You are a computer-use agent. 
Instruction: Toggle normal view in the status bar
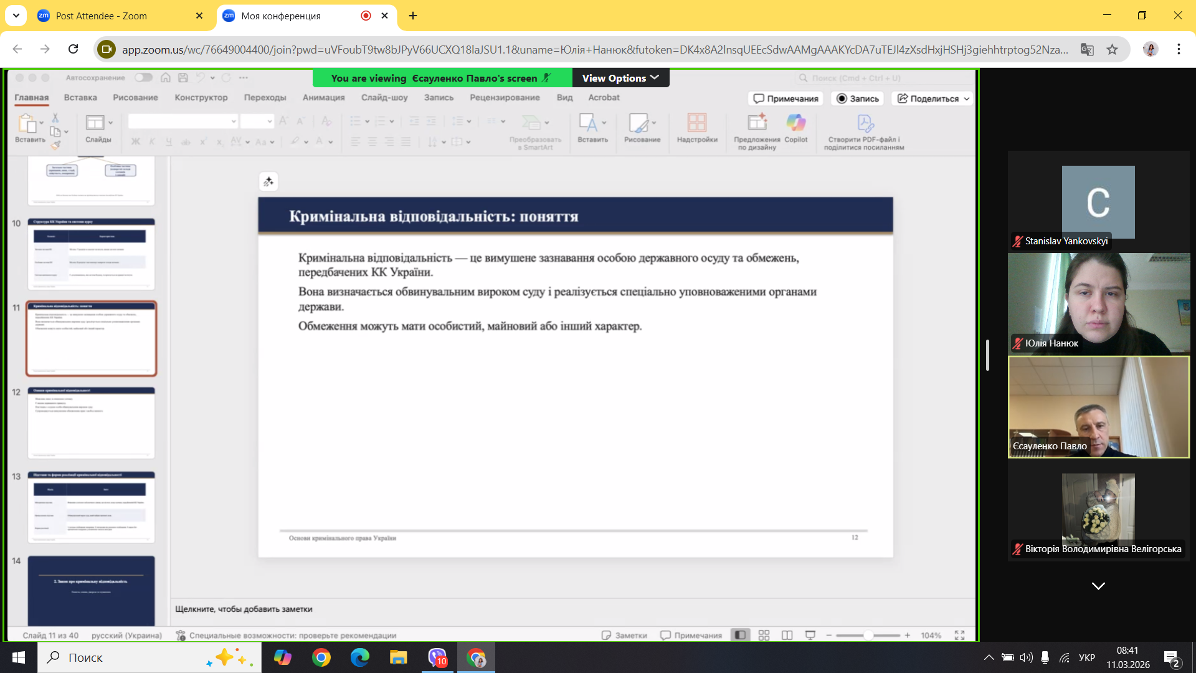tap(740, 635)
